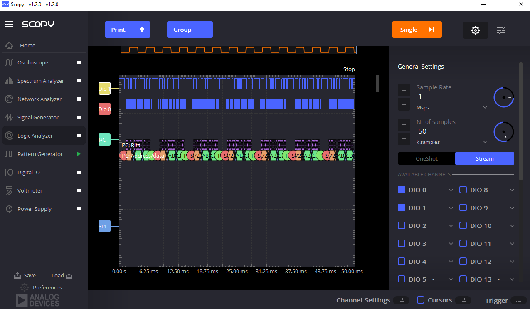Click the Oscilloscope instrument icon
The width and height of the screenshot is (530, 309).
pyautogui.click(x=9, y=62)
